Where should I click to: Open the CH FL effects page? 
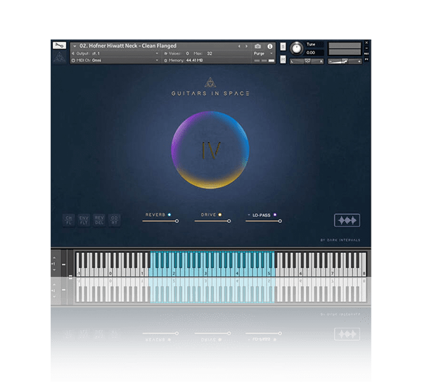(69, 220)
